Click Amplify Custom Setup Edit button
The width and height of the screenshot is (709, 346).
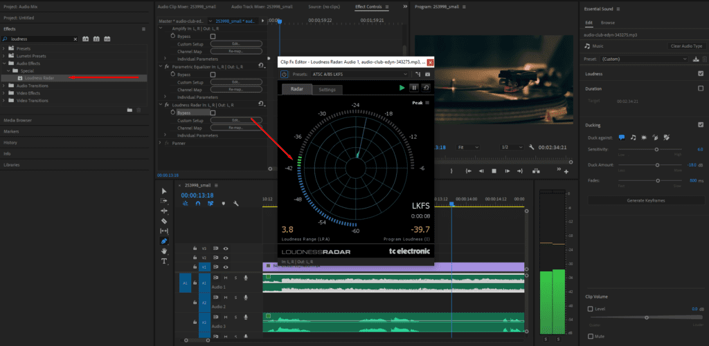236,44
